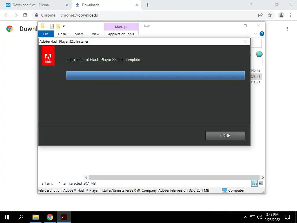Select the Application Tools ribbon tab
297x223 pixels.
tap(121, 34)
